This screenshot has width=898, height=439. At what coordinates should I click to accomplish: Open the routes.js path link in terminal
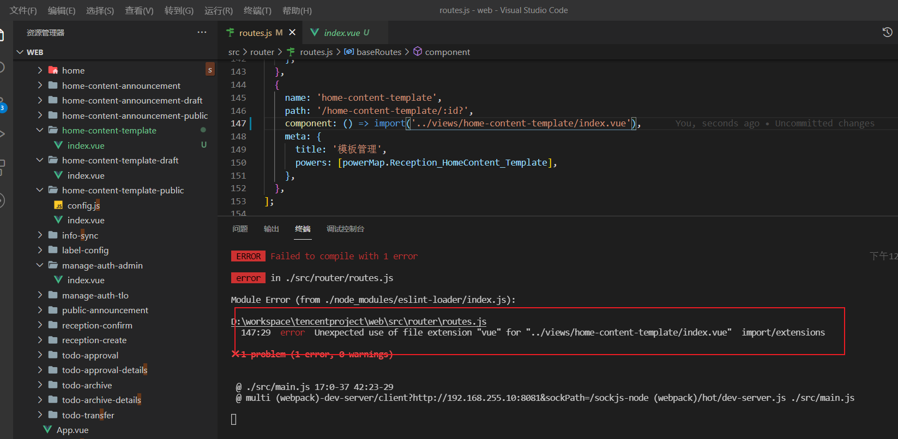click(x=359, y=321)
